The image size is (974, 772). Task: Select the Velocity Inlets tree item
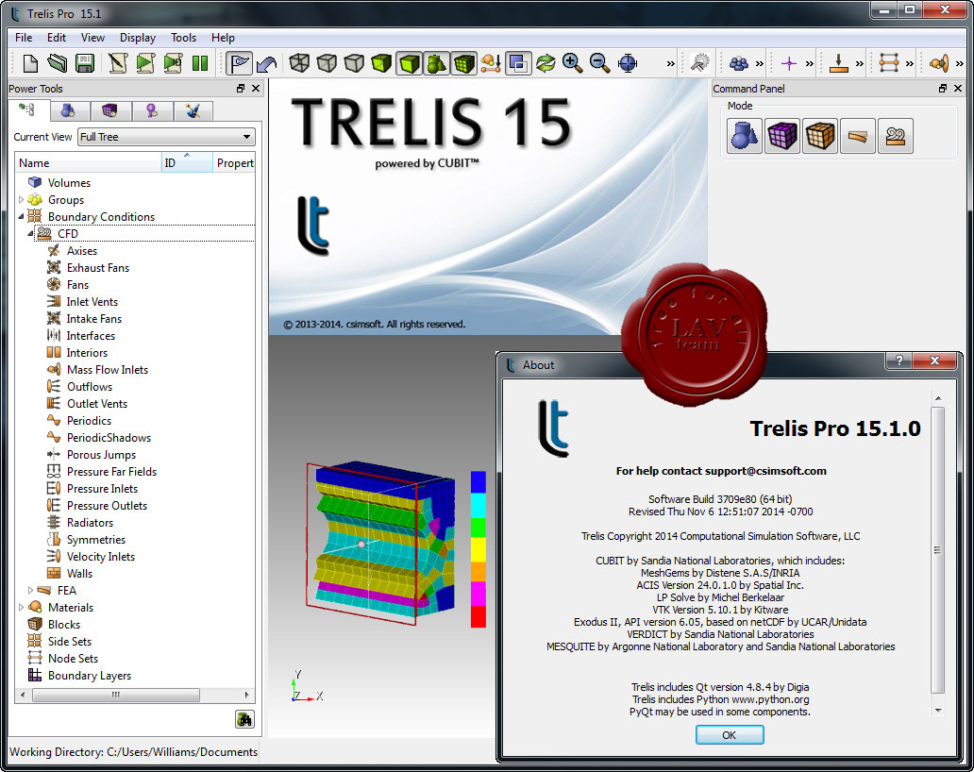pyautogui.click(x=101, y=557)
